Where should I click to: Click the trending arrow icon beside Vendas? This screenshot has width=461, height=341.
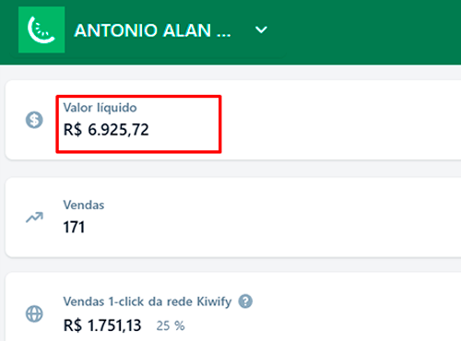(x=34, y=218)
